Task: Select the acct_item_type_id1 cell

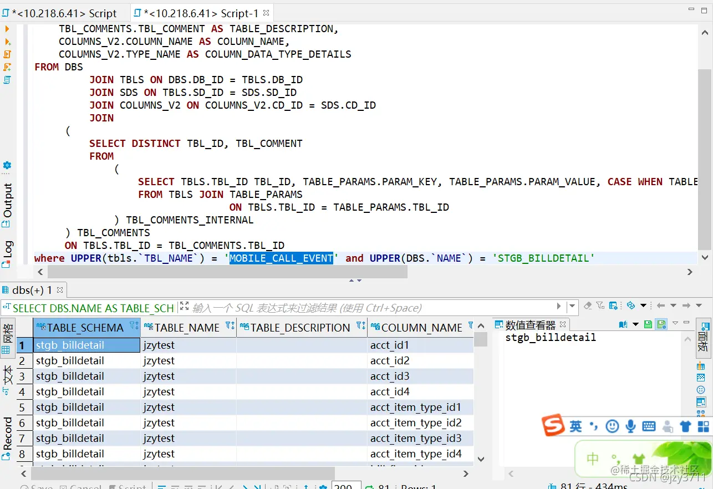Action: (x=421, y=407)
